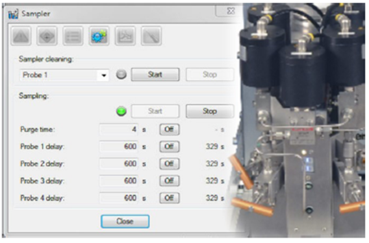Click the Probe 2 delay value field

coord(119,164)
